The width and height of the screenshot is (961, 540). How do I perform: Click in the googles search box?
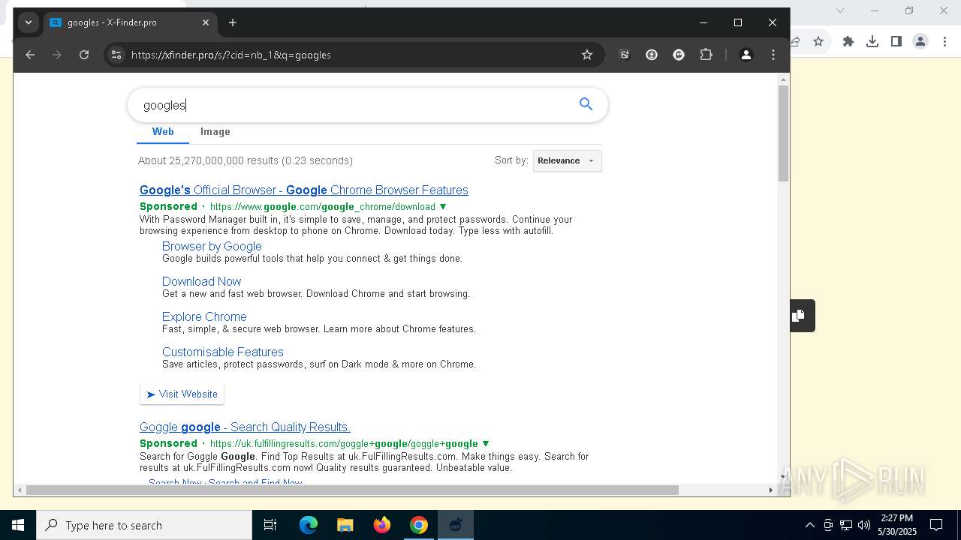coord(353,105)
